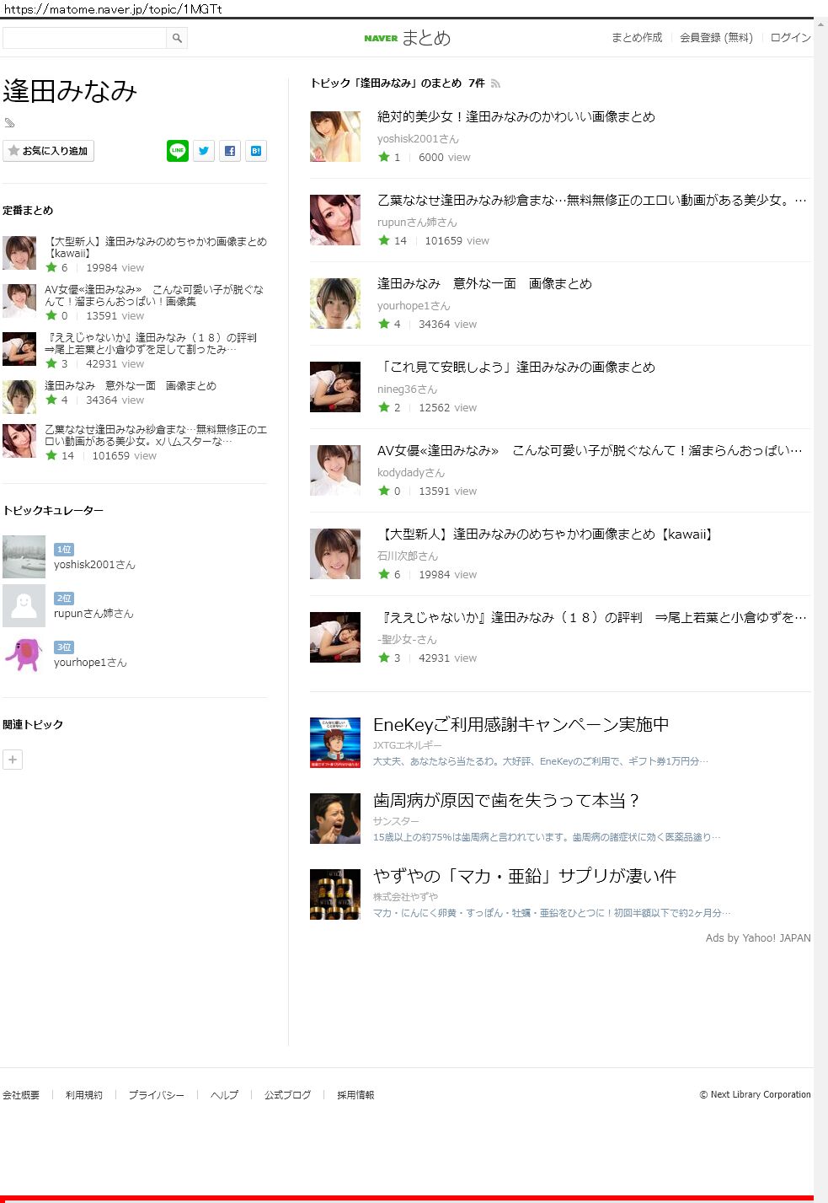Focus the search input field
The image size is (828, 1203).
[84, 38]
